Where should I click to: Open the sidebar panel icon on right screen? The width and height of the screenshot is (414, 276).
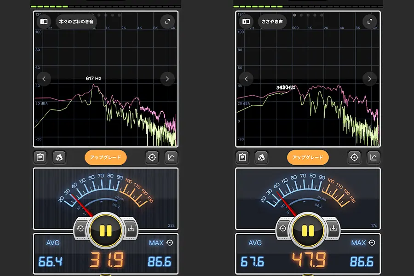click(246, 22)
